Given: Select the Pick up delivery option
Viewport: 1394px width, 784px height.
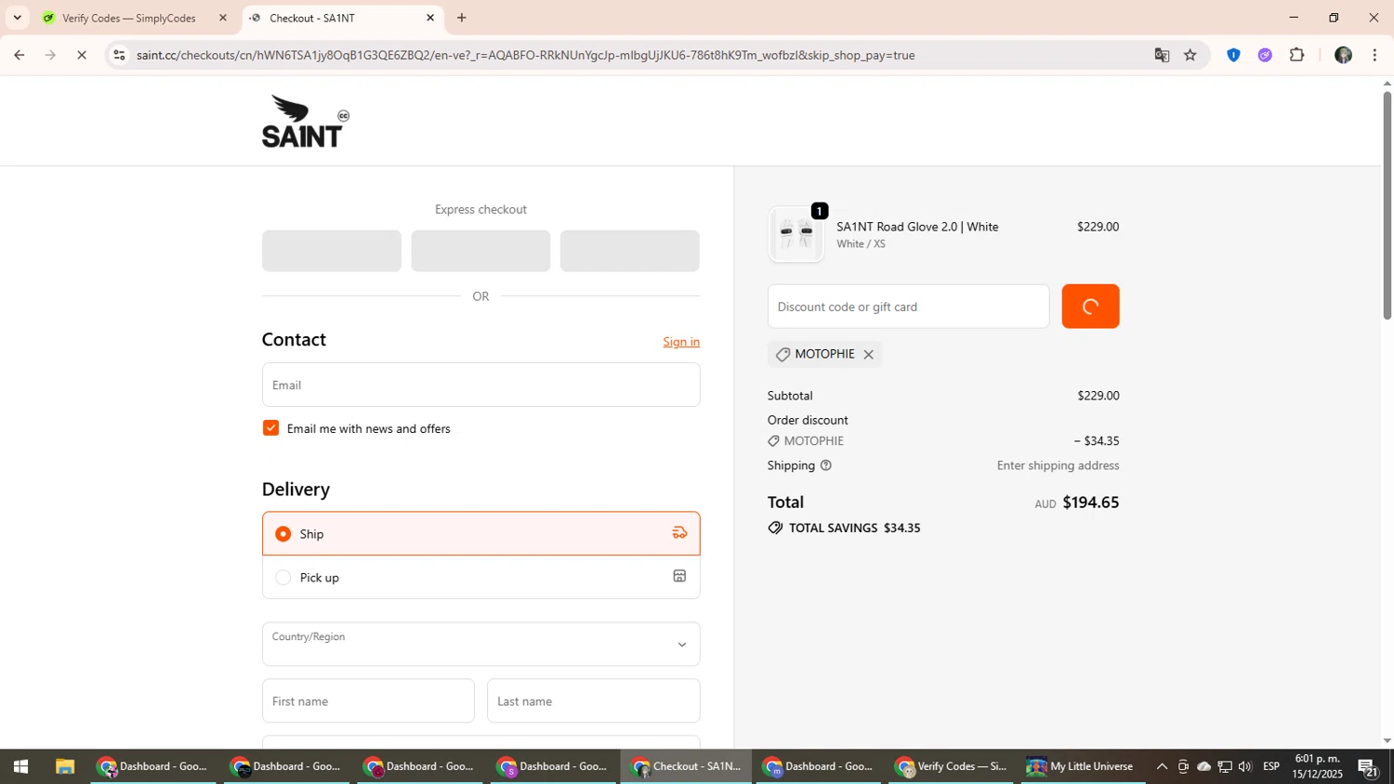Looking at the screenshot, I should point(480,577).
